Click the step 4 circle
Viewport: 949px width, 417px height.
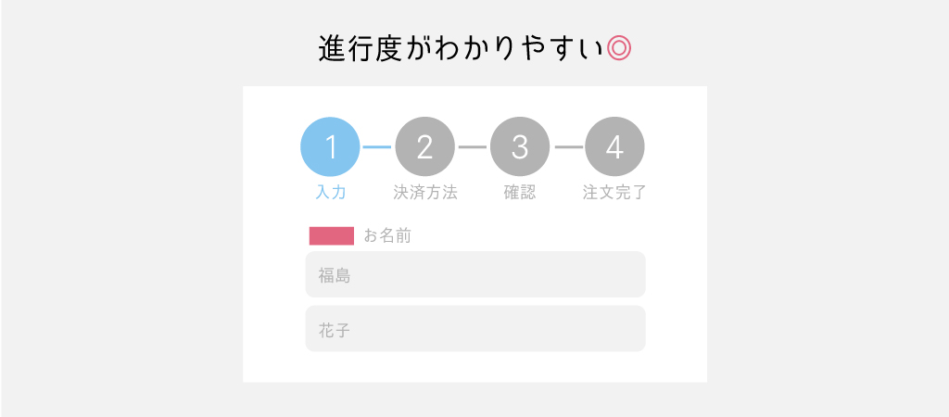point(614,147)
